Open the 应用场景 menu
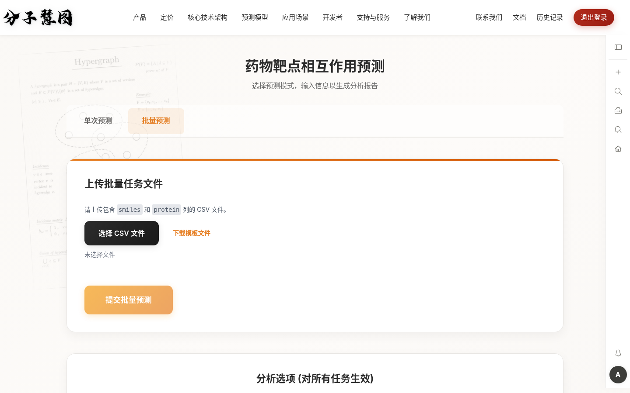Viewport: 630px width, 393px height. pyautogui.click(x=295, y=17)
